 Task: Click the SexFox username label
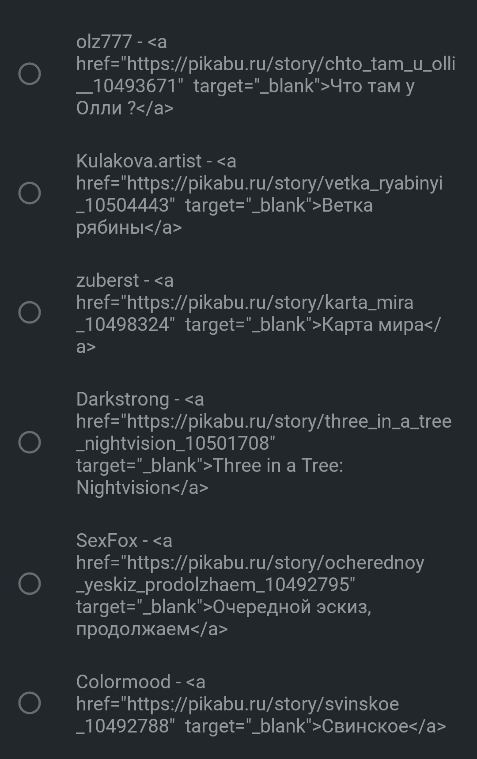tap(107, 541)
